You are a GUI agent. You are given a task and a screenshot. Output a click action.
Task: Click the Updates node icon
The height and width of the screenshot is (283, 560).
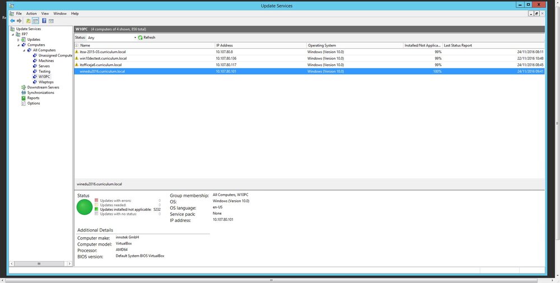click(24, 40)
